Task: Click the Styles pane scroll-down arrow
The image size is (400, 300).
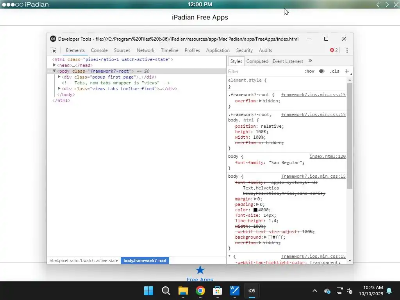Action: 350,261
